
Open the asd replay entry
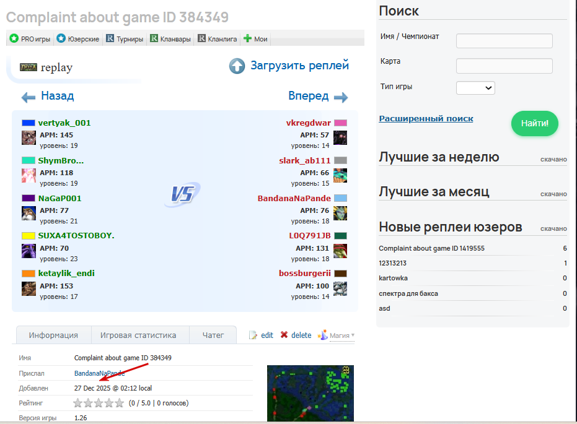pyautogui.click(x=384, y=308)
